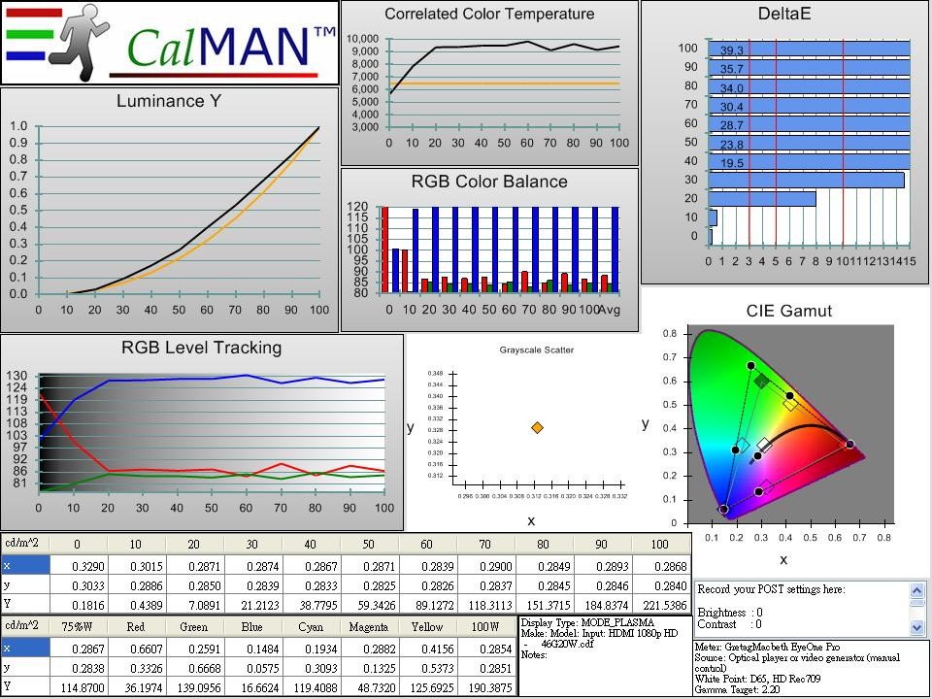Click the Display Type MODE_PLASMA notes box
The height and width of the screenshot is (699, 932).
click(604, 655)
